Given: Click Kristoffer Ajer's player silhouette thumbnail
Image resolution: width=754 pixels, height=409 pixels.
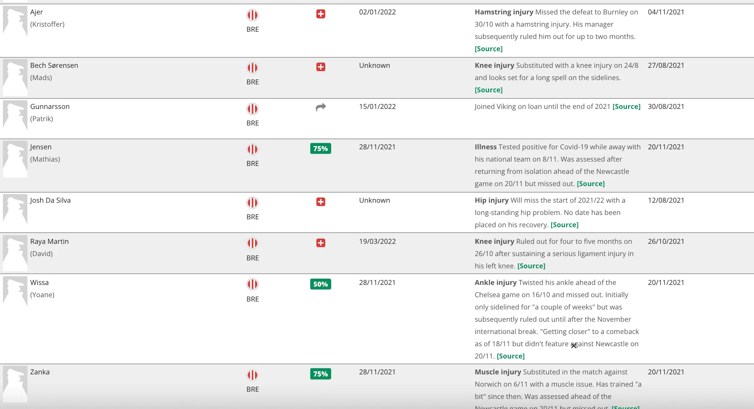Looking at the screenshot, I should (x=15, y=21).
